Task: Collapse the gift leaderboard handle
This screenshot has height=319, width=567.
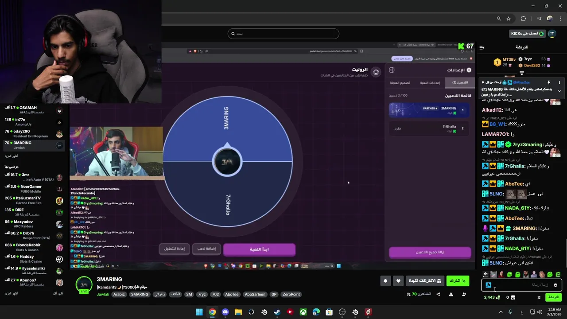Action: 522,73
